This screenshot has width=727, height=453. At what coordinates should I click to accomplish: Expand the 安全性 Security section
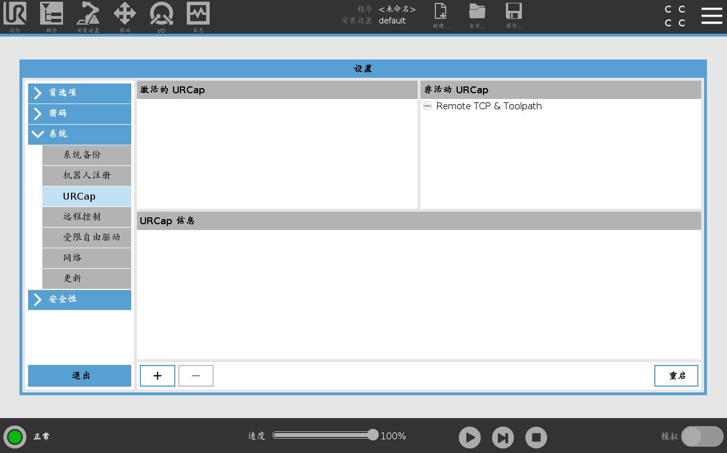pyautogui.click(x=80, y=300)
